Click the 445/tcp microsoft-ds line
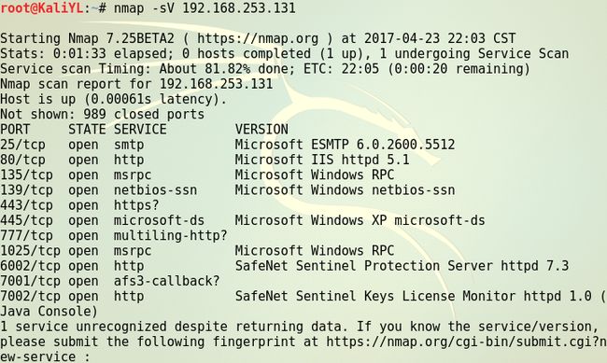607x363 pixels. click(243, 220)
